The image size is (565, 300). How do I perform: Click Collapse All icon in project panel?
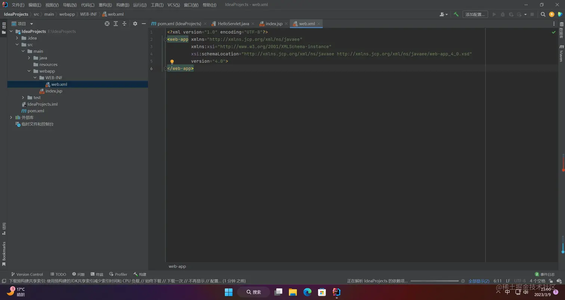click(x=124, y=24)
